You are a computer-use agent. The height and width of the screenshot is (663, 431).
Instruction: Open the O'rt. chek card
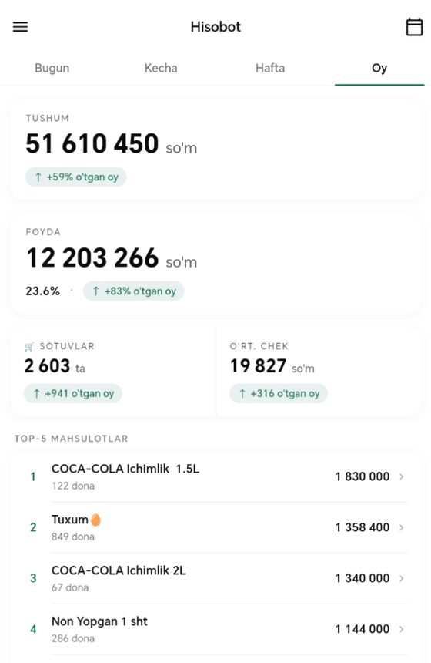(x=319, y=372)
